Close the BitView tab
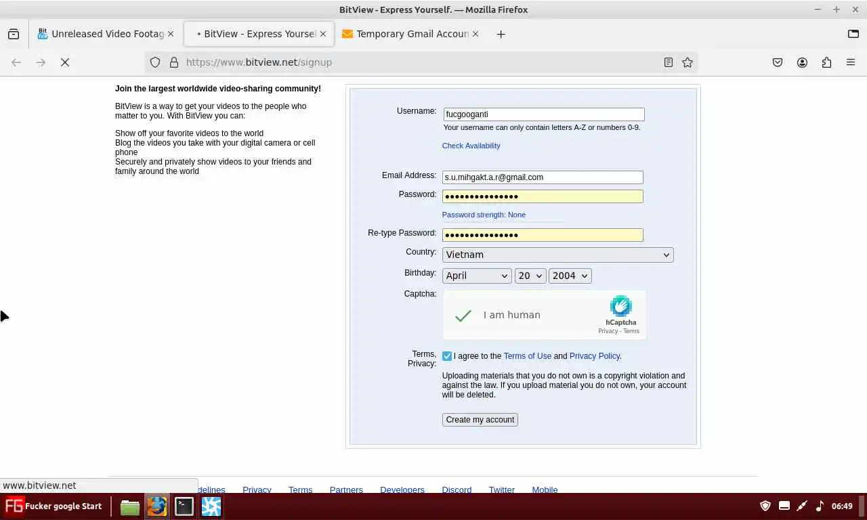 322,34
